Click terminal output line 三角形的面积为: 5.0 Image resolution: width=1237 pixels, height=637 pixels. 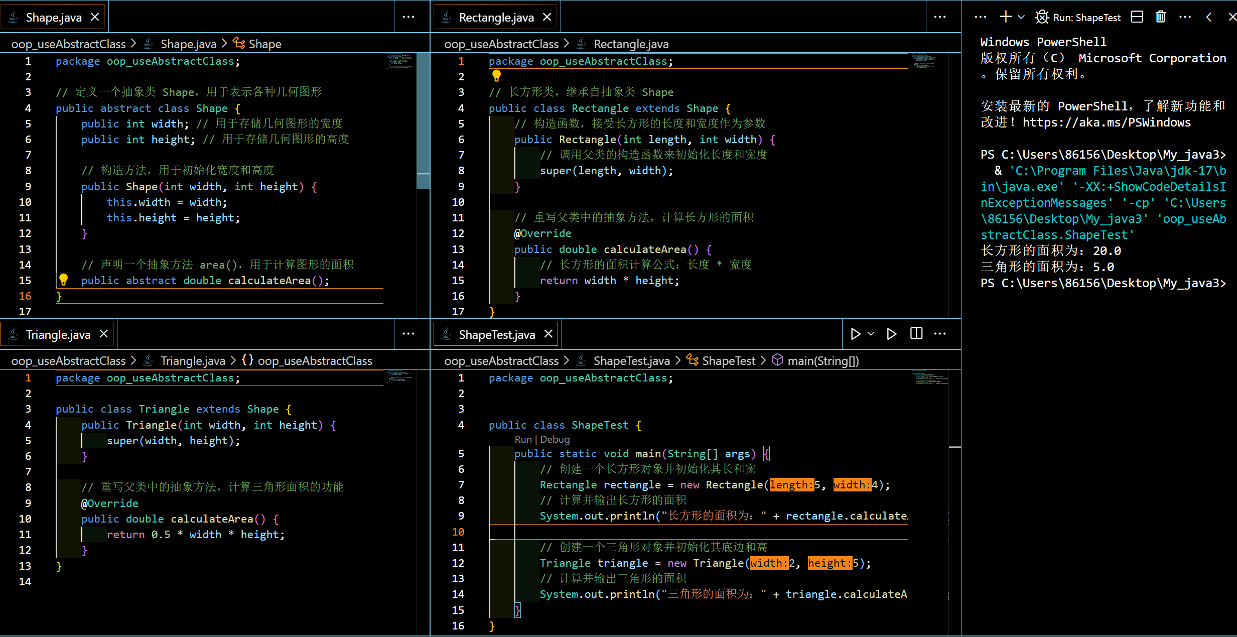(1047, 267)
